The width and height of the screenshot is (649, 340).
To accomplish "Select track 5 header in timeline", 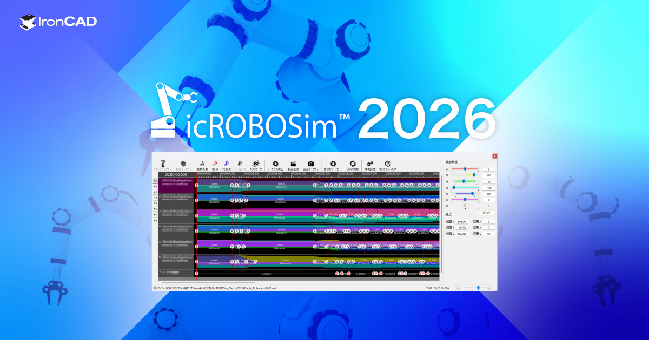I will click(x=176, y=246).
